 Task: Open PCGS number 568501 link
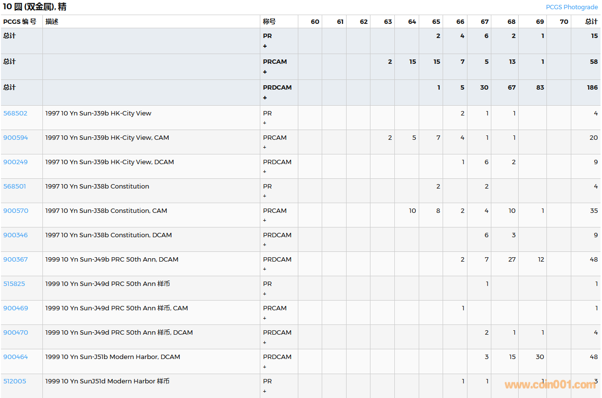(x=15, y=187)
